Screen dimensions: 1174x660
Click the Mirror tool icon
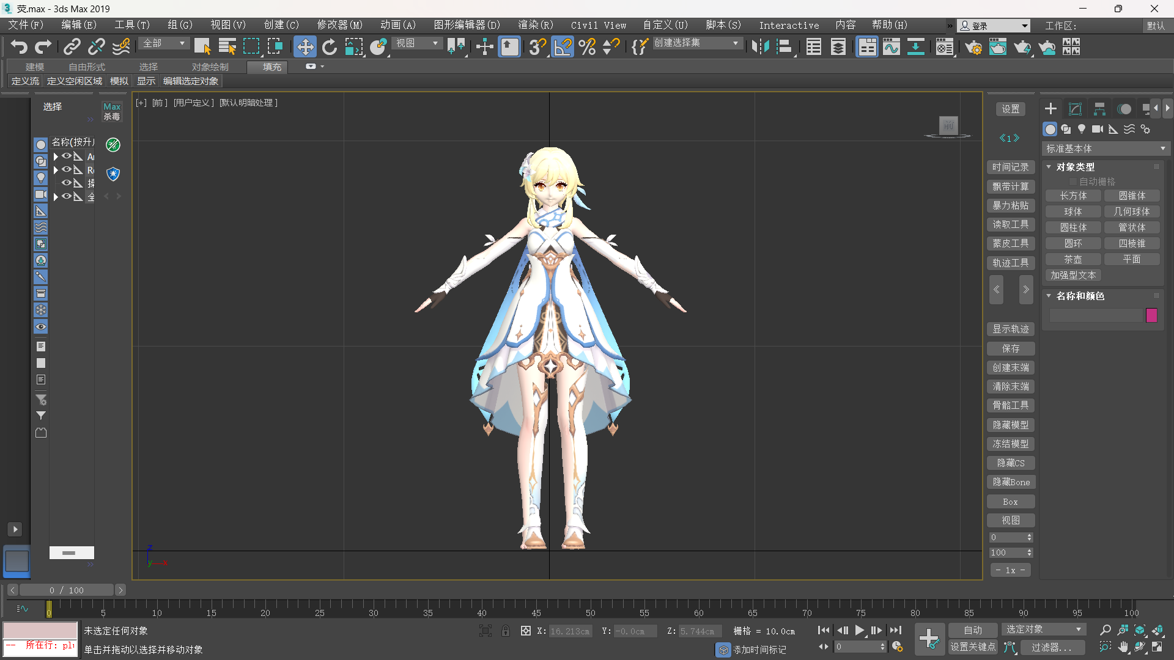761,47
